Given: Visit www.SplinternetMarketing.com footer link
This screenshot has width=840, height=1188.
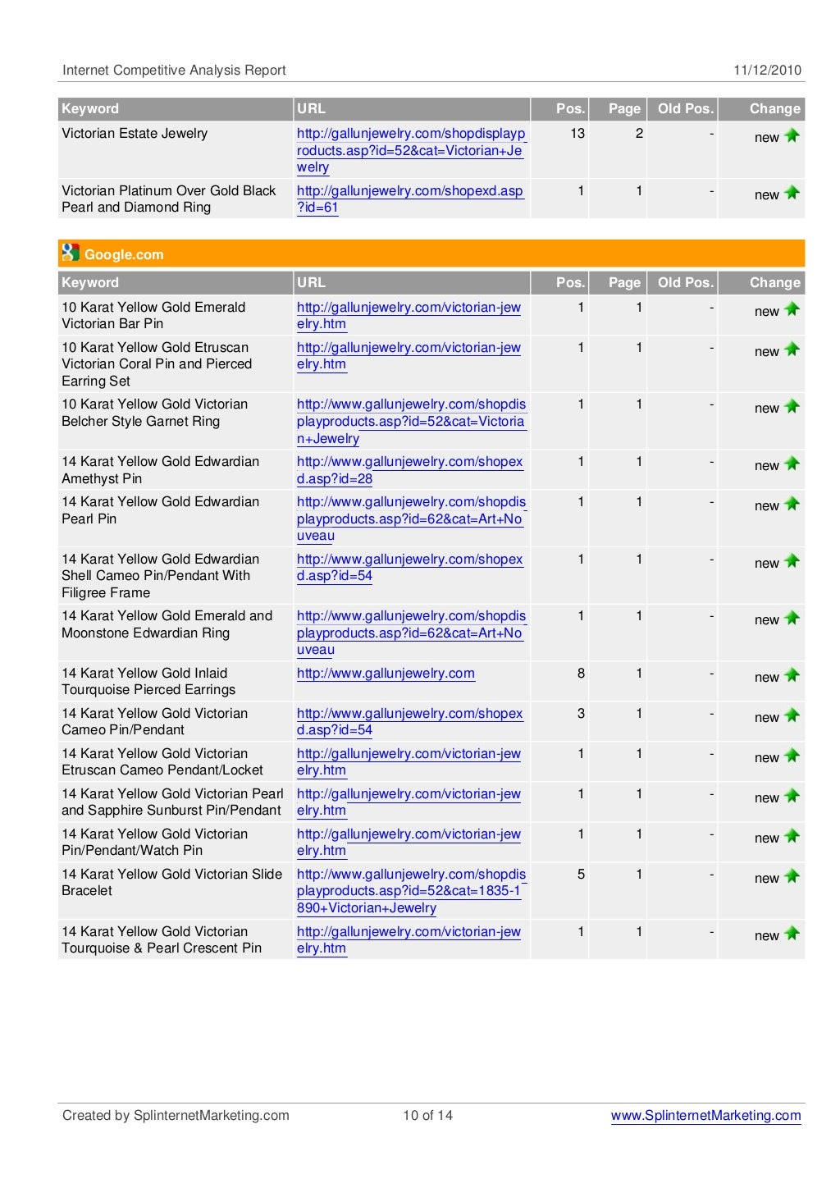Looking at the screenshot, I should click(x=705, y=1115).
